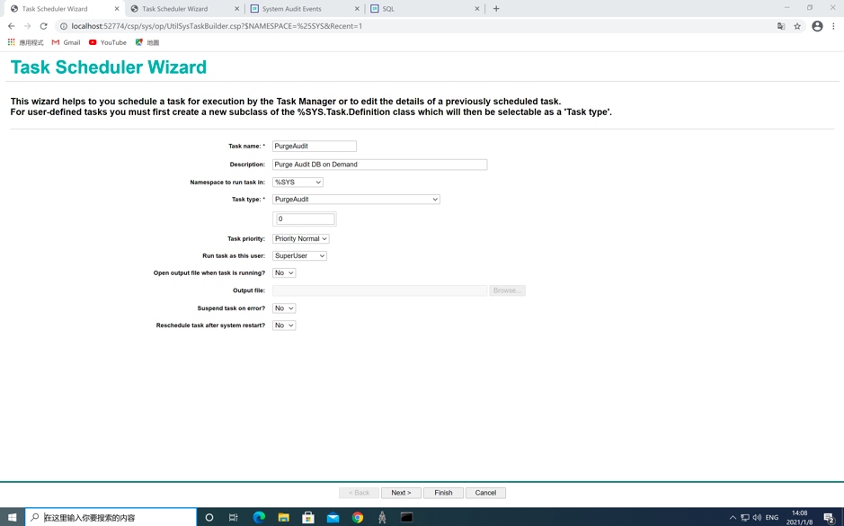Viewport: 844px width, 526px height.
Task: Switch to second Task Scheduler Wizard tab
Action: [x=175, y=9]
